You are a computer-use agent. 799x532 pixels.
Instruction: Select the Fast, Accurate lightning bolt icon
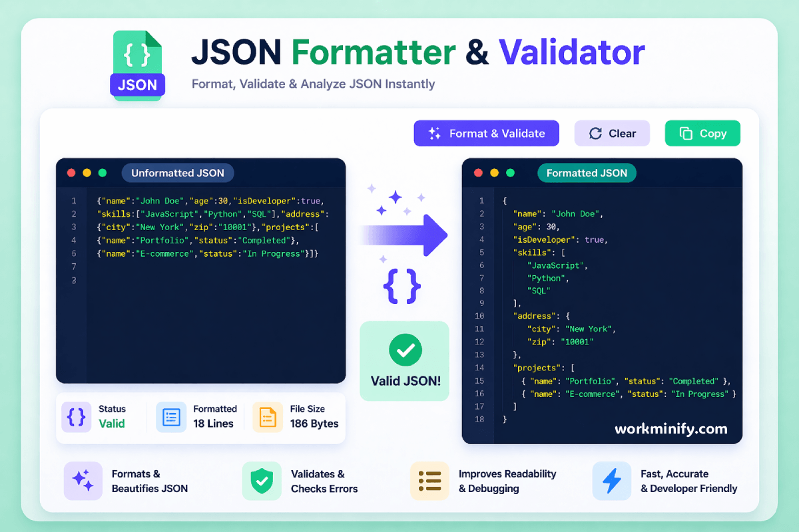point(612,481)
